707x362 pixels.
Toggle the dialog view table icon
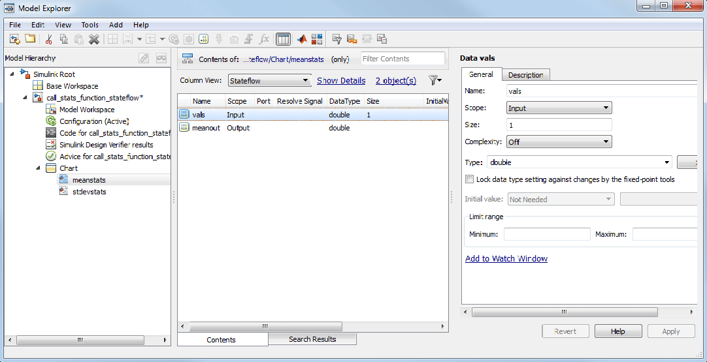(283, 39)
